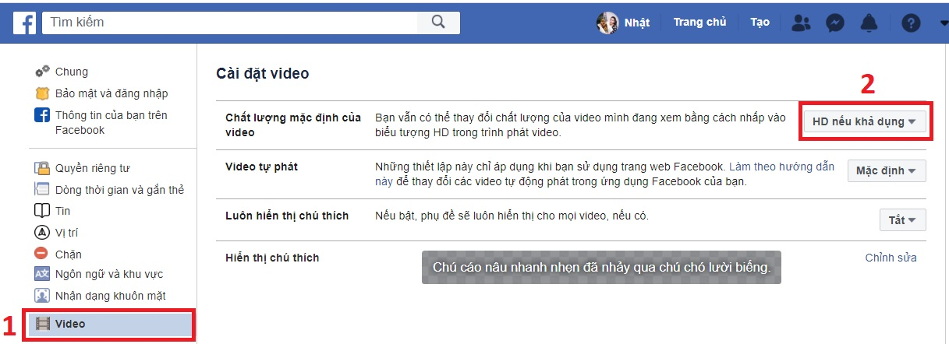This screenshot has height=344, width=949.
Task: Open Dòng thời gian và gắn thẻ
Action: 119,190
